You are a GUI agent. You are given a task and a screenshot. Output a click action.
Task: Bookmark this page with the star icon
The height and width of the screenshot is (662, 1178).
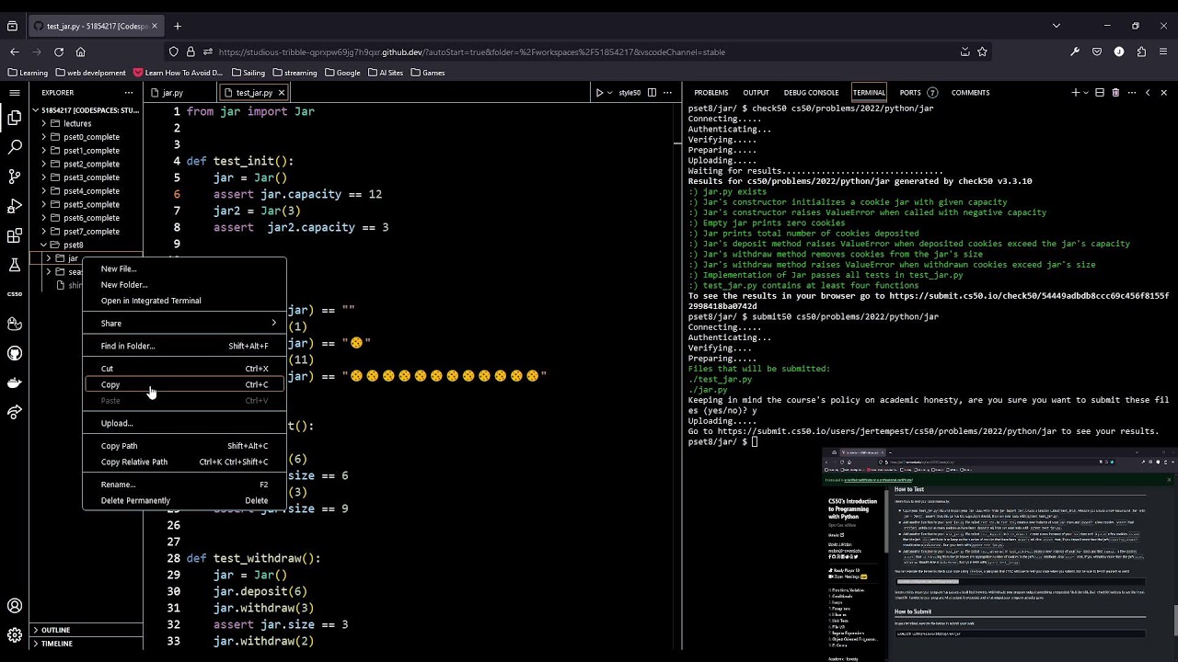tap(982, 52)
